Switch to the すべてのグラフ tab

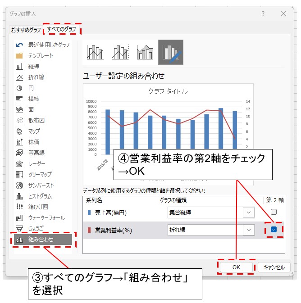click(62, 30)
